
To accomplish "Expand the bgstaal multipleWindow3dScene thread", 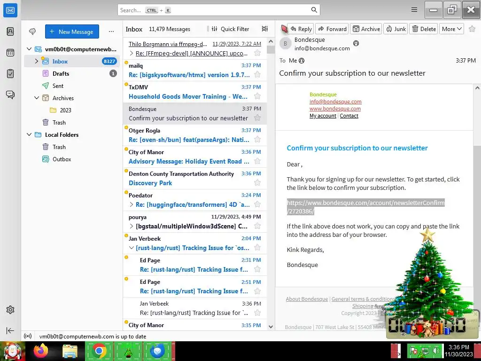I will click(132, 226).
